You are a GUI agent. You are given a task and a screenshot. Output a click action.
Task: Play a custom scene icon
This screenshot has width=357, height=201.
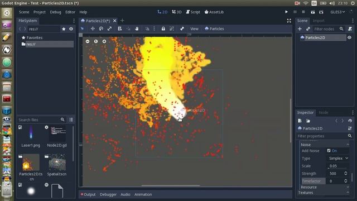pos(321,12)
